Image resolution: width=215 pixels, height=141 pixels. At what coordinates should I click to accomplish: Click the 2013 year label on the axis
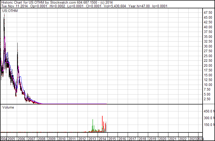pos(92,139)
